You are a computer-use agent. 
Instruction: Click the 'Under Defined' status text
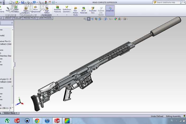pyautogui.click(x=157, y=116)
